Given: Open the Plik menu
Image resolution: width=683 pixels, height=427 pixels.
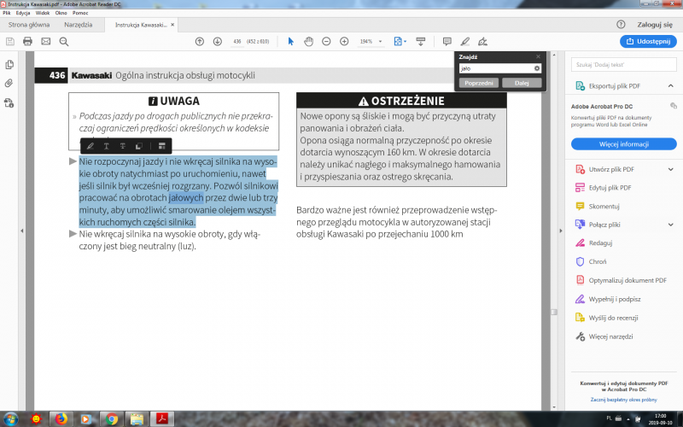Looking at the screenshot, I should (6, 13).
